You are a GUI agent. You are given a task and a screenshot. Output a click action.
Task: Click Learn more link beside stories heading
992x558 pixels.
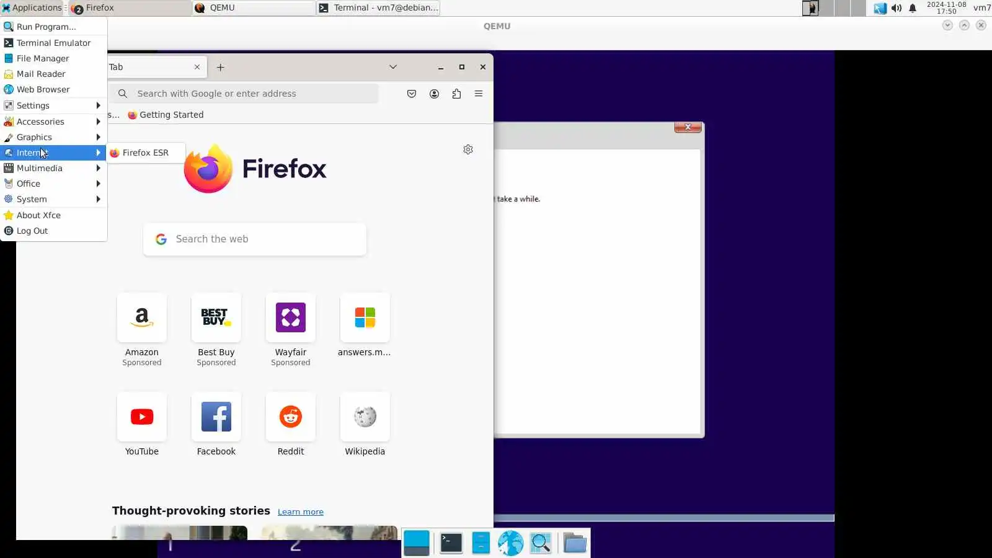(x=301, y=512)
